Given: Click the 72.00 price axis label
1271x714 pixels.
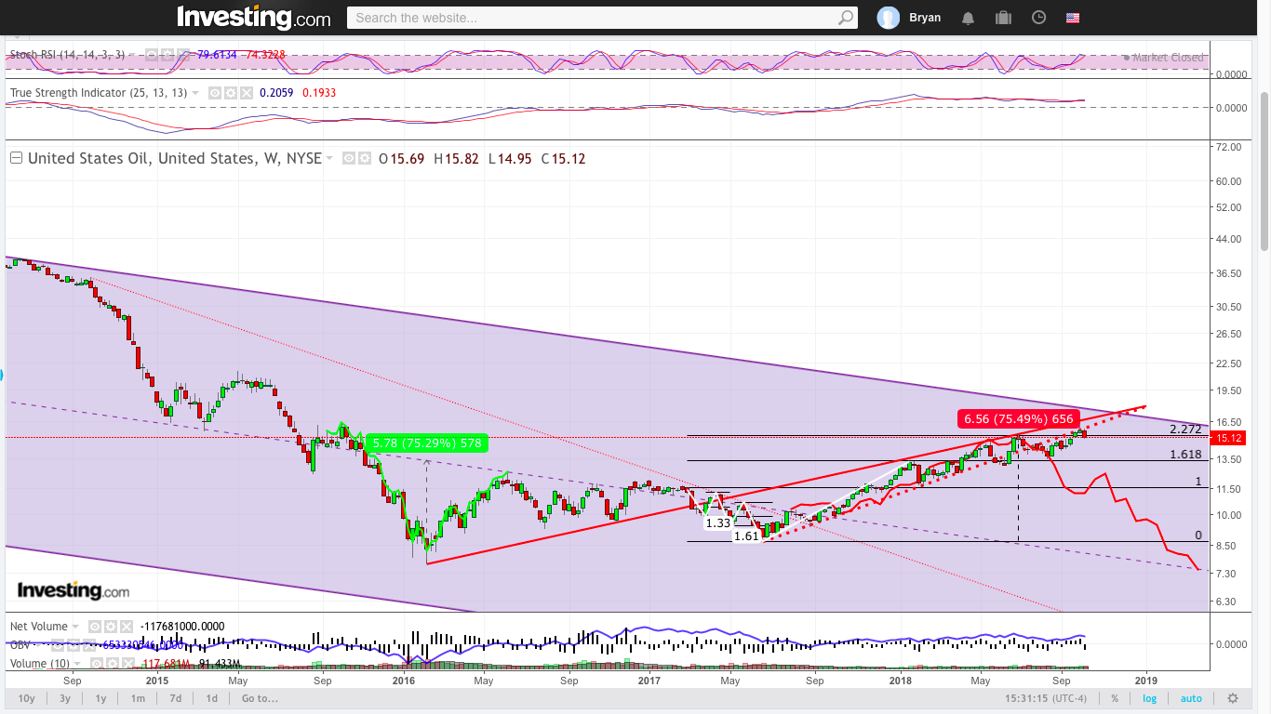Looking at the screenshot, I should pos(1230,147).
